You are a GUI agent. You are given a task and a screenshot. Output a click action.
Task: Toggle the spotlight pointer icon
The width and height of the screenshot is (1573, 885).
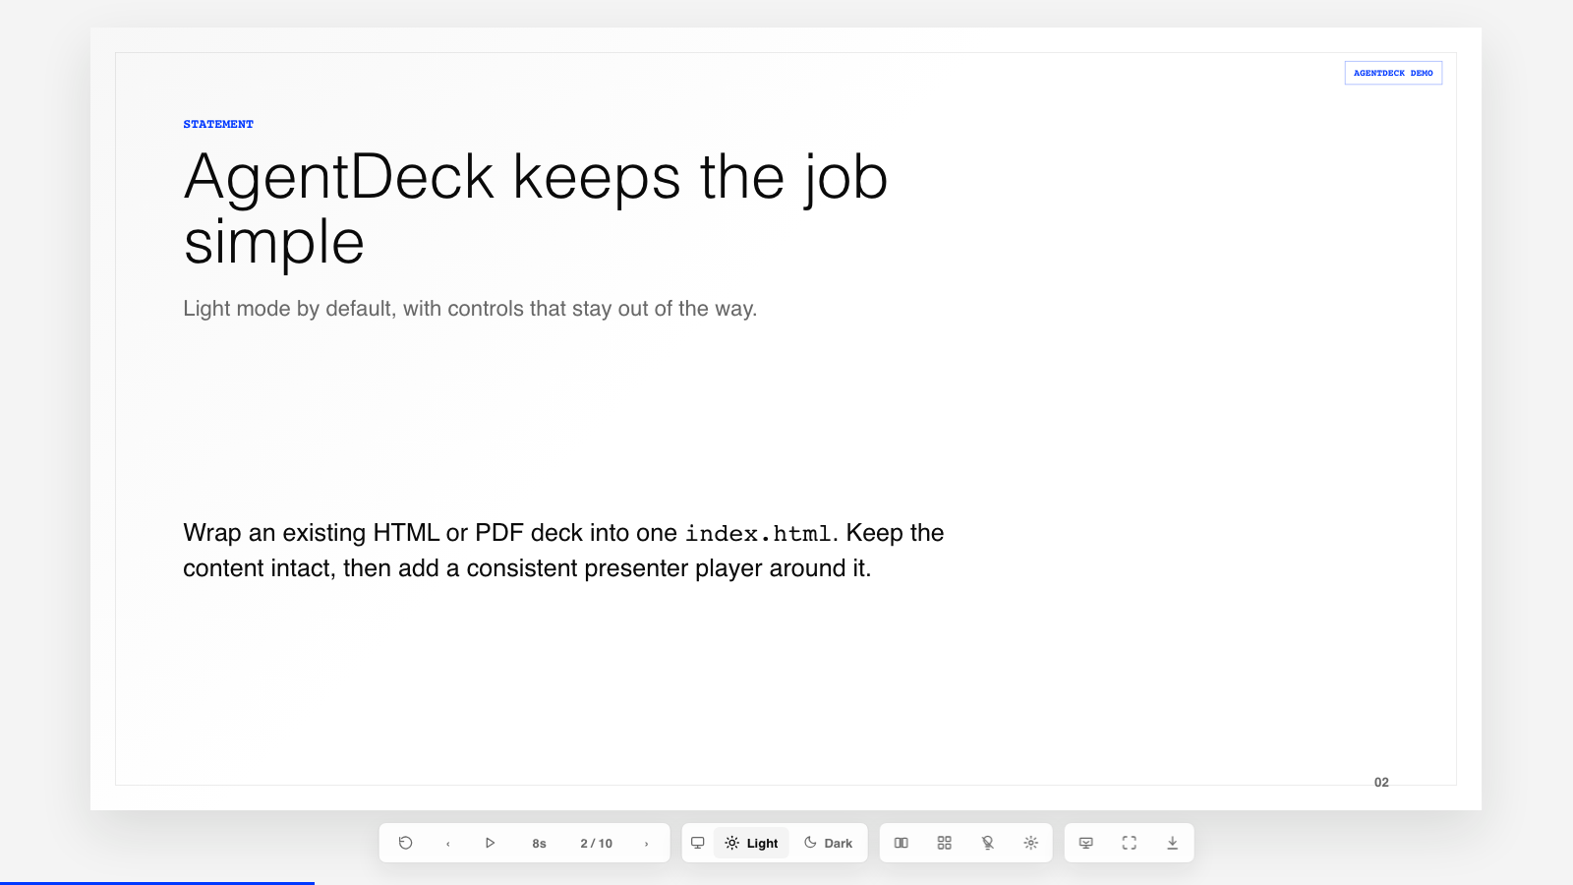[x=988, y=843]
